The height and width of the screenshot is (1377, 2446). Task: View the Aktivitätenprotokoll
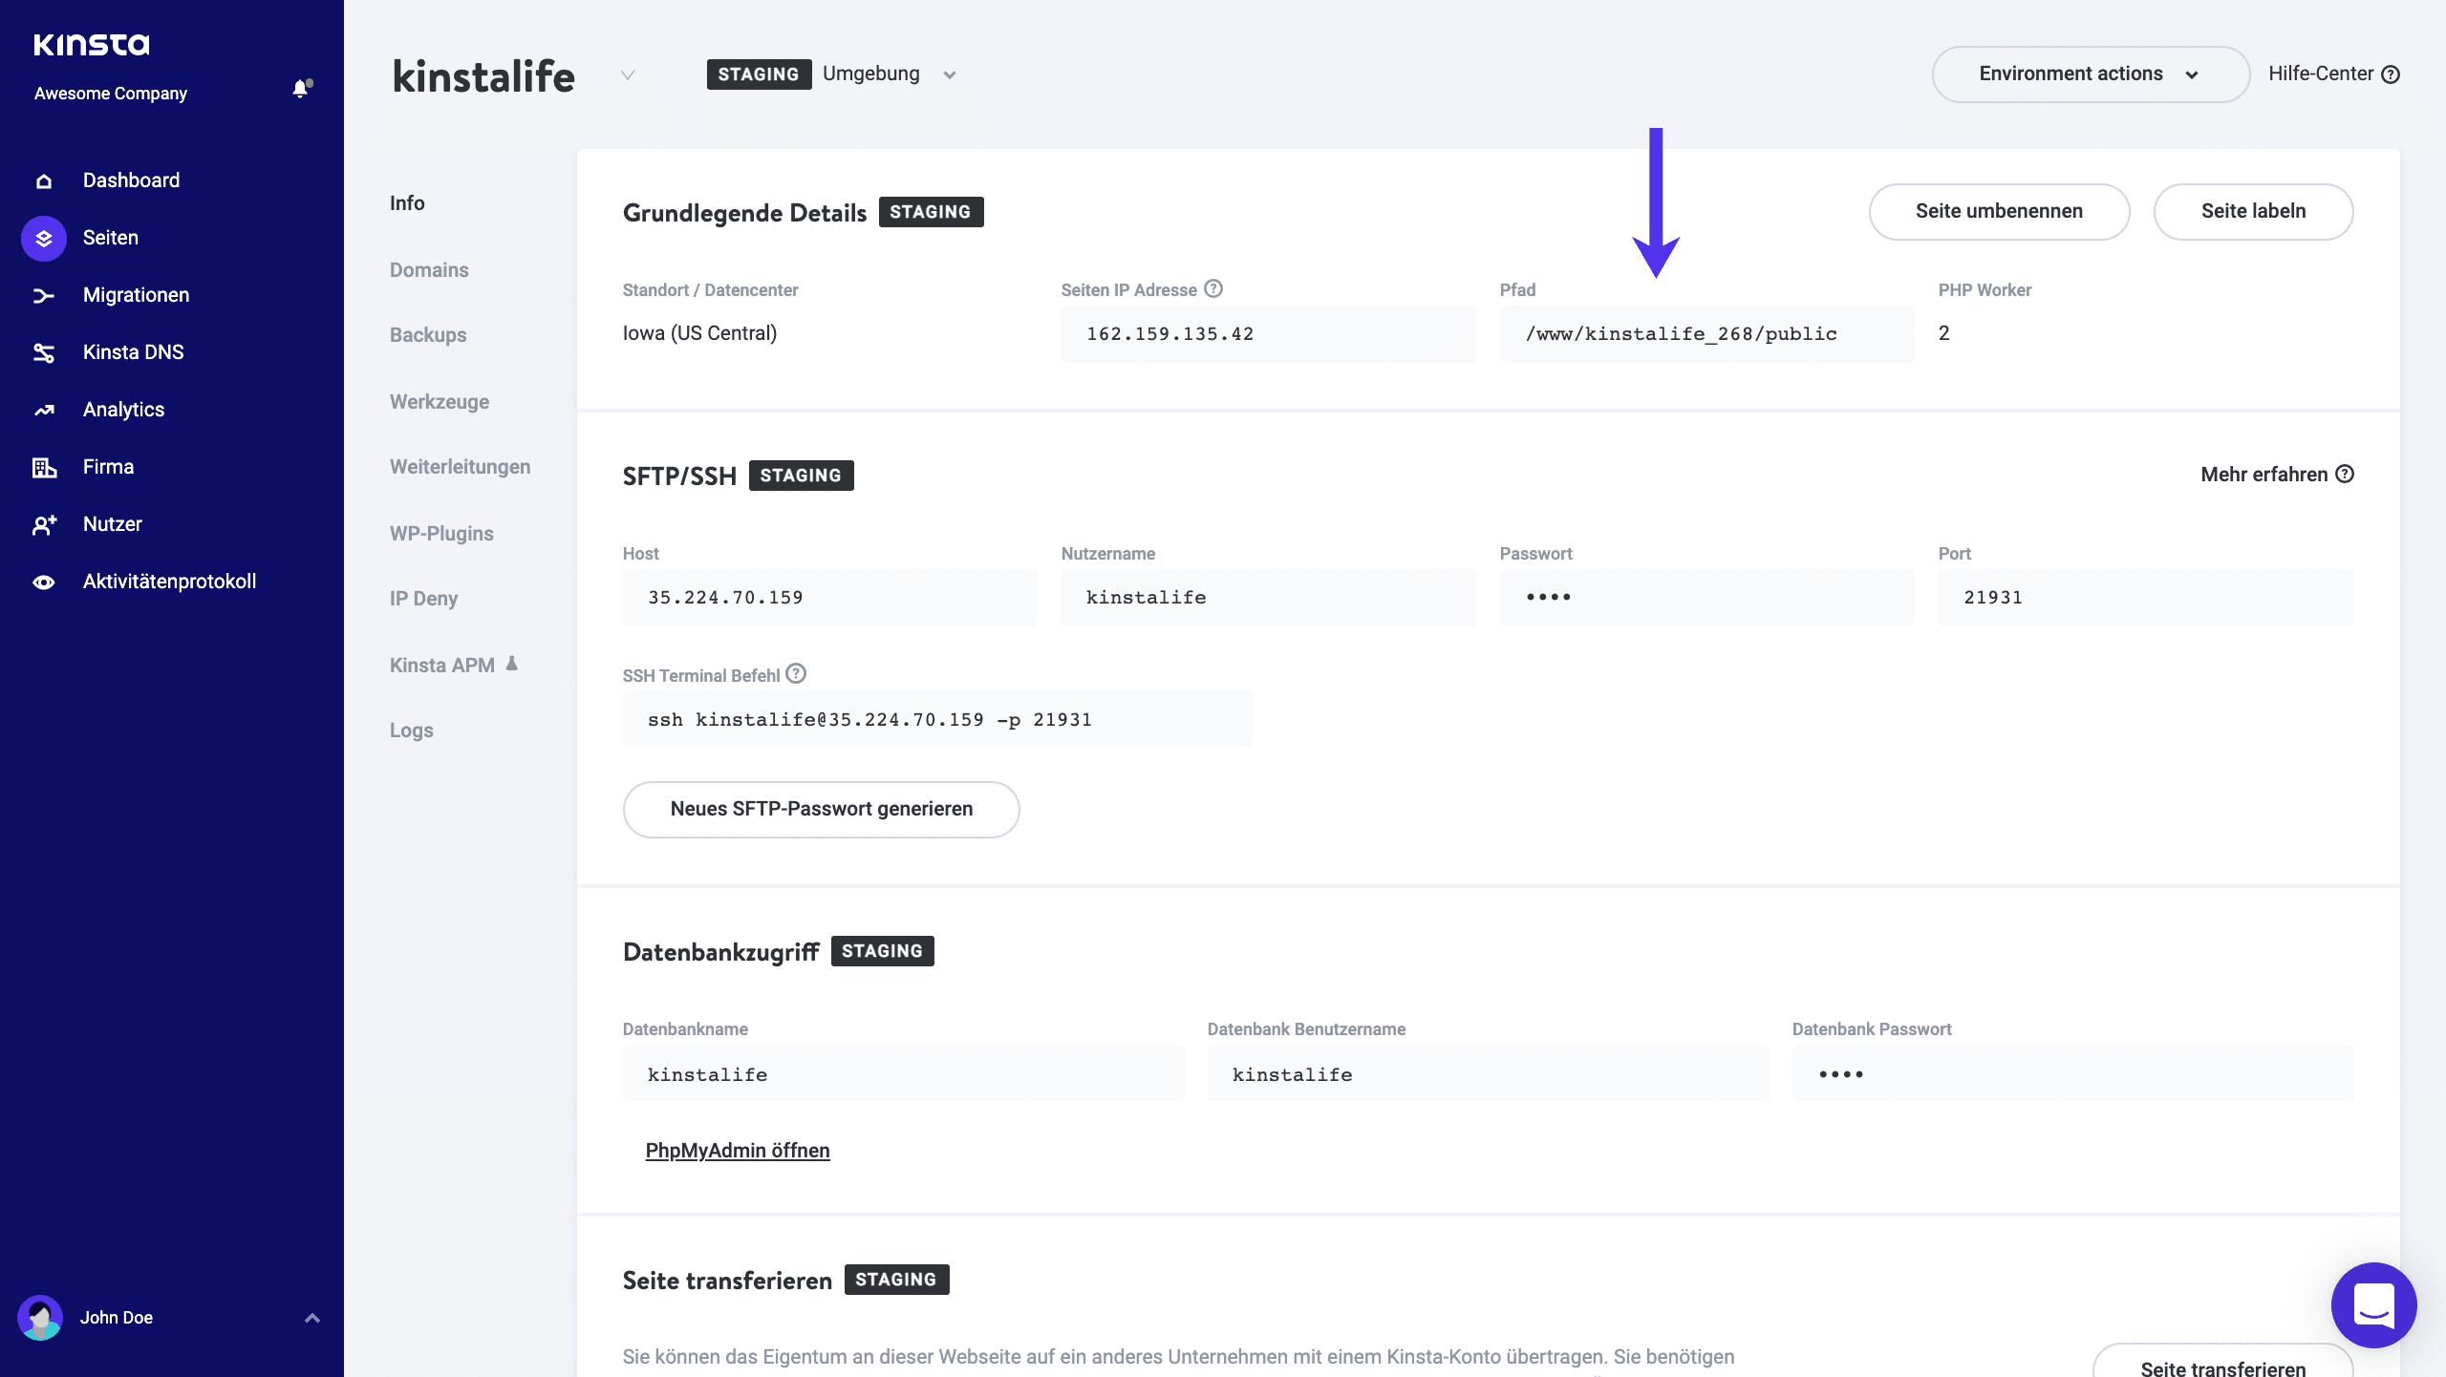(x=168, y=581)
